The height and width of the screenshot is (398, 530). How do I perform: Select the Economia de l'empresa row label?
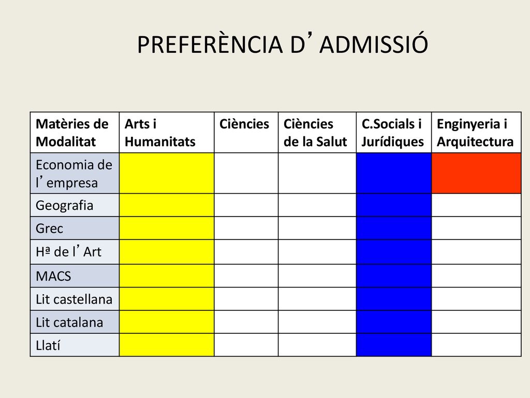tap(75, 173)
